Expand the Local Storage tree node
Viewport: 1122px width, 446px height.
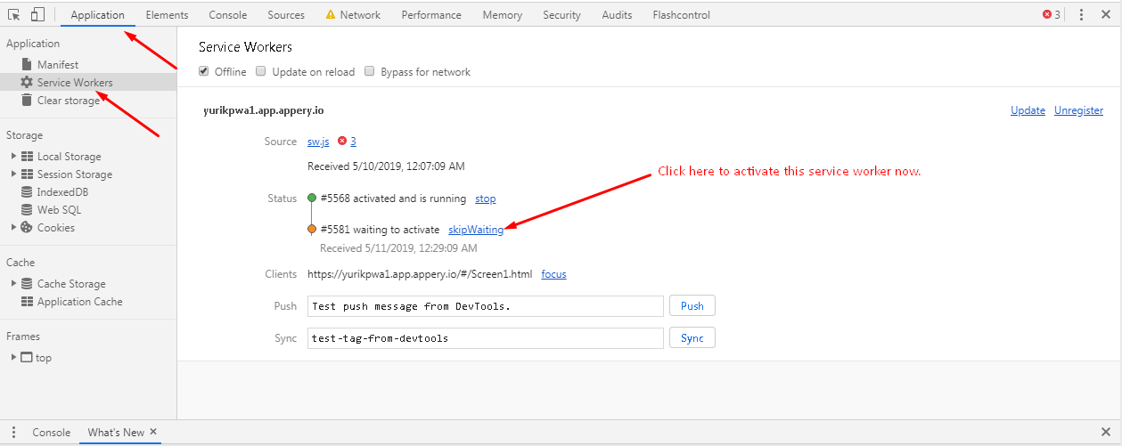point(13,157)
